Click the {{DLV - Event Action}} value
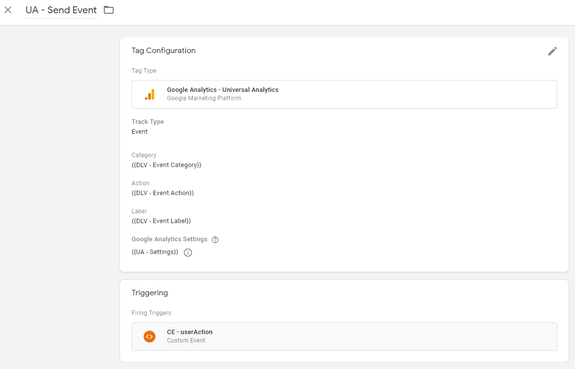575x369 pixels. coord(163,193)
